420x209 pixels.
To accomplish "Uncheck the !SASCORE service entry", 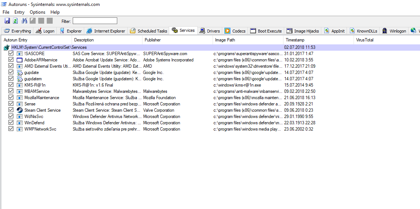I will (x=11, y=53).
